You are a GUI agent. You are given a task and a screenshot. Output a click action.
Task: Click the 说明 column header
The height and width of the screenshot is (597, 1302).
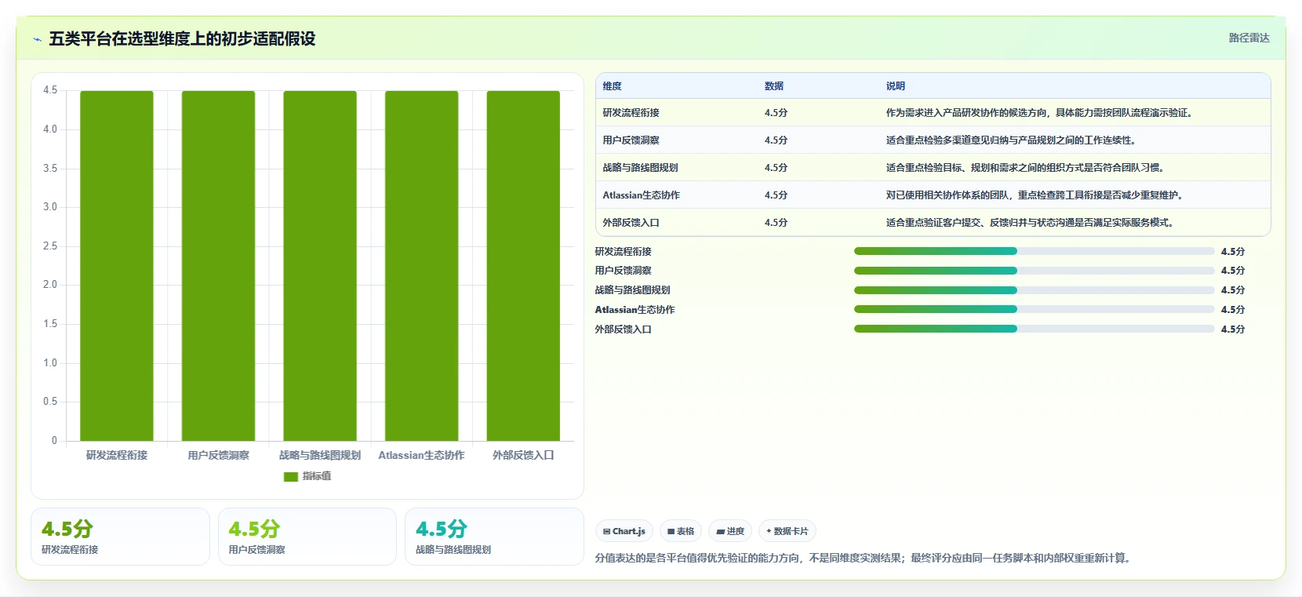(896, 86)
